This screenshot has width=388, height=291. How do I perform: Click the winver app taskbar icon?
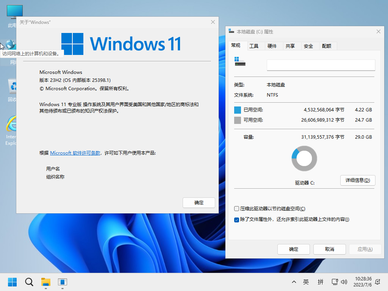[63, 282]
